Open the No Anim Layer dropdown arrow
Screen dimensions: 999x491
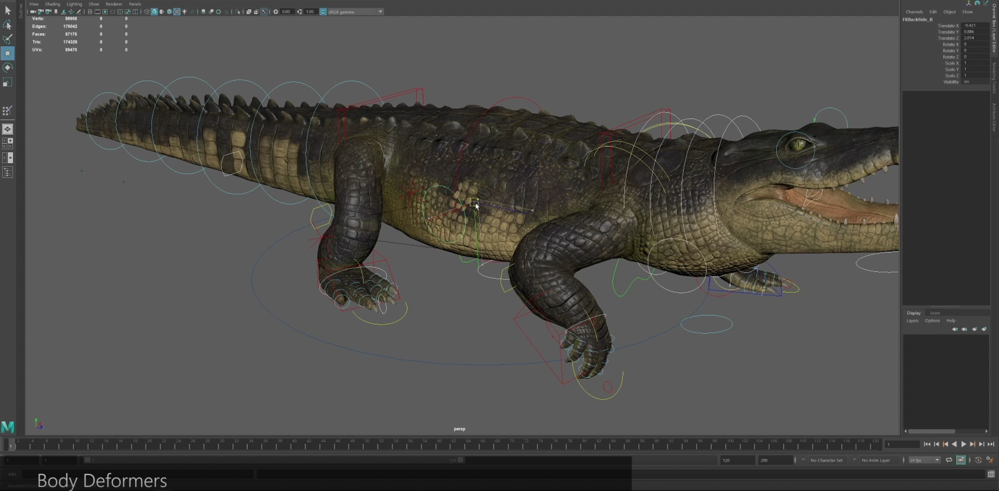(854, 460)
